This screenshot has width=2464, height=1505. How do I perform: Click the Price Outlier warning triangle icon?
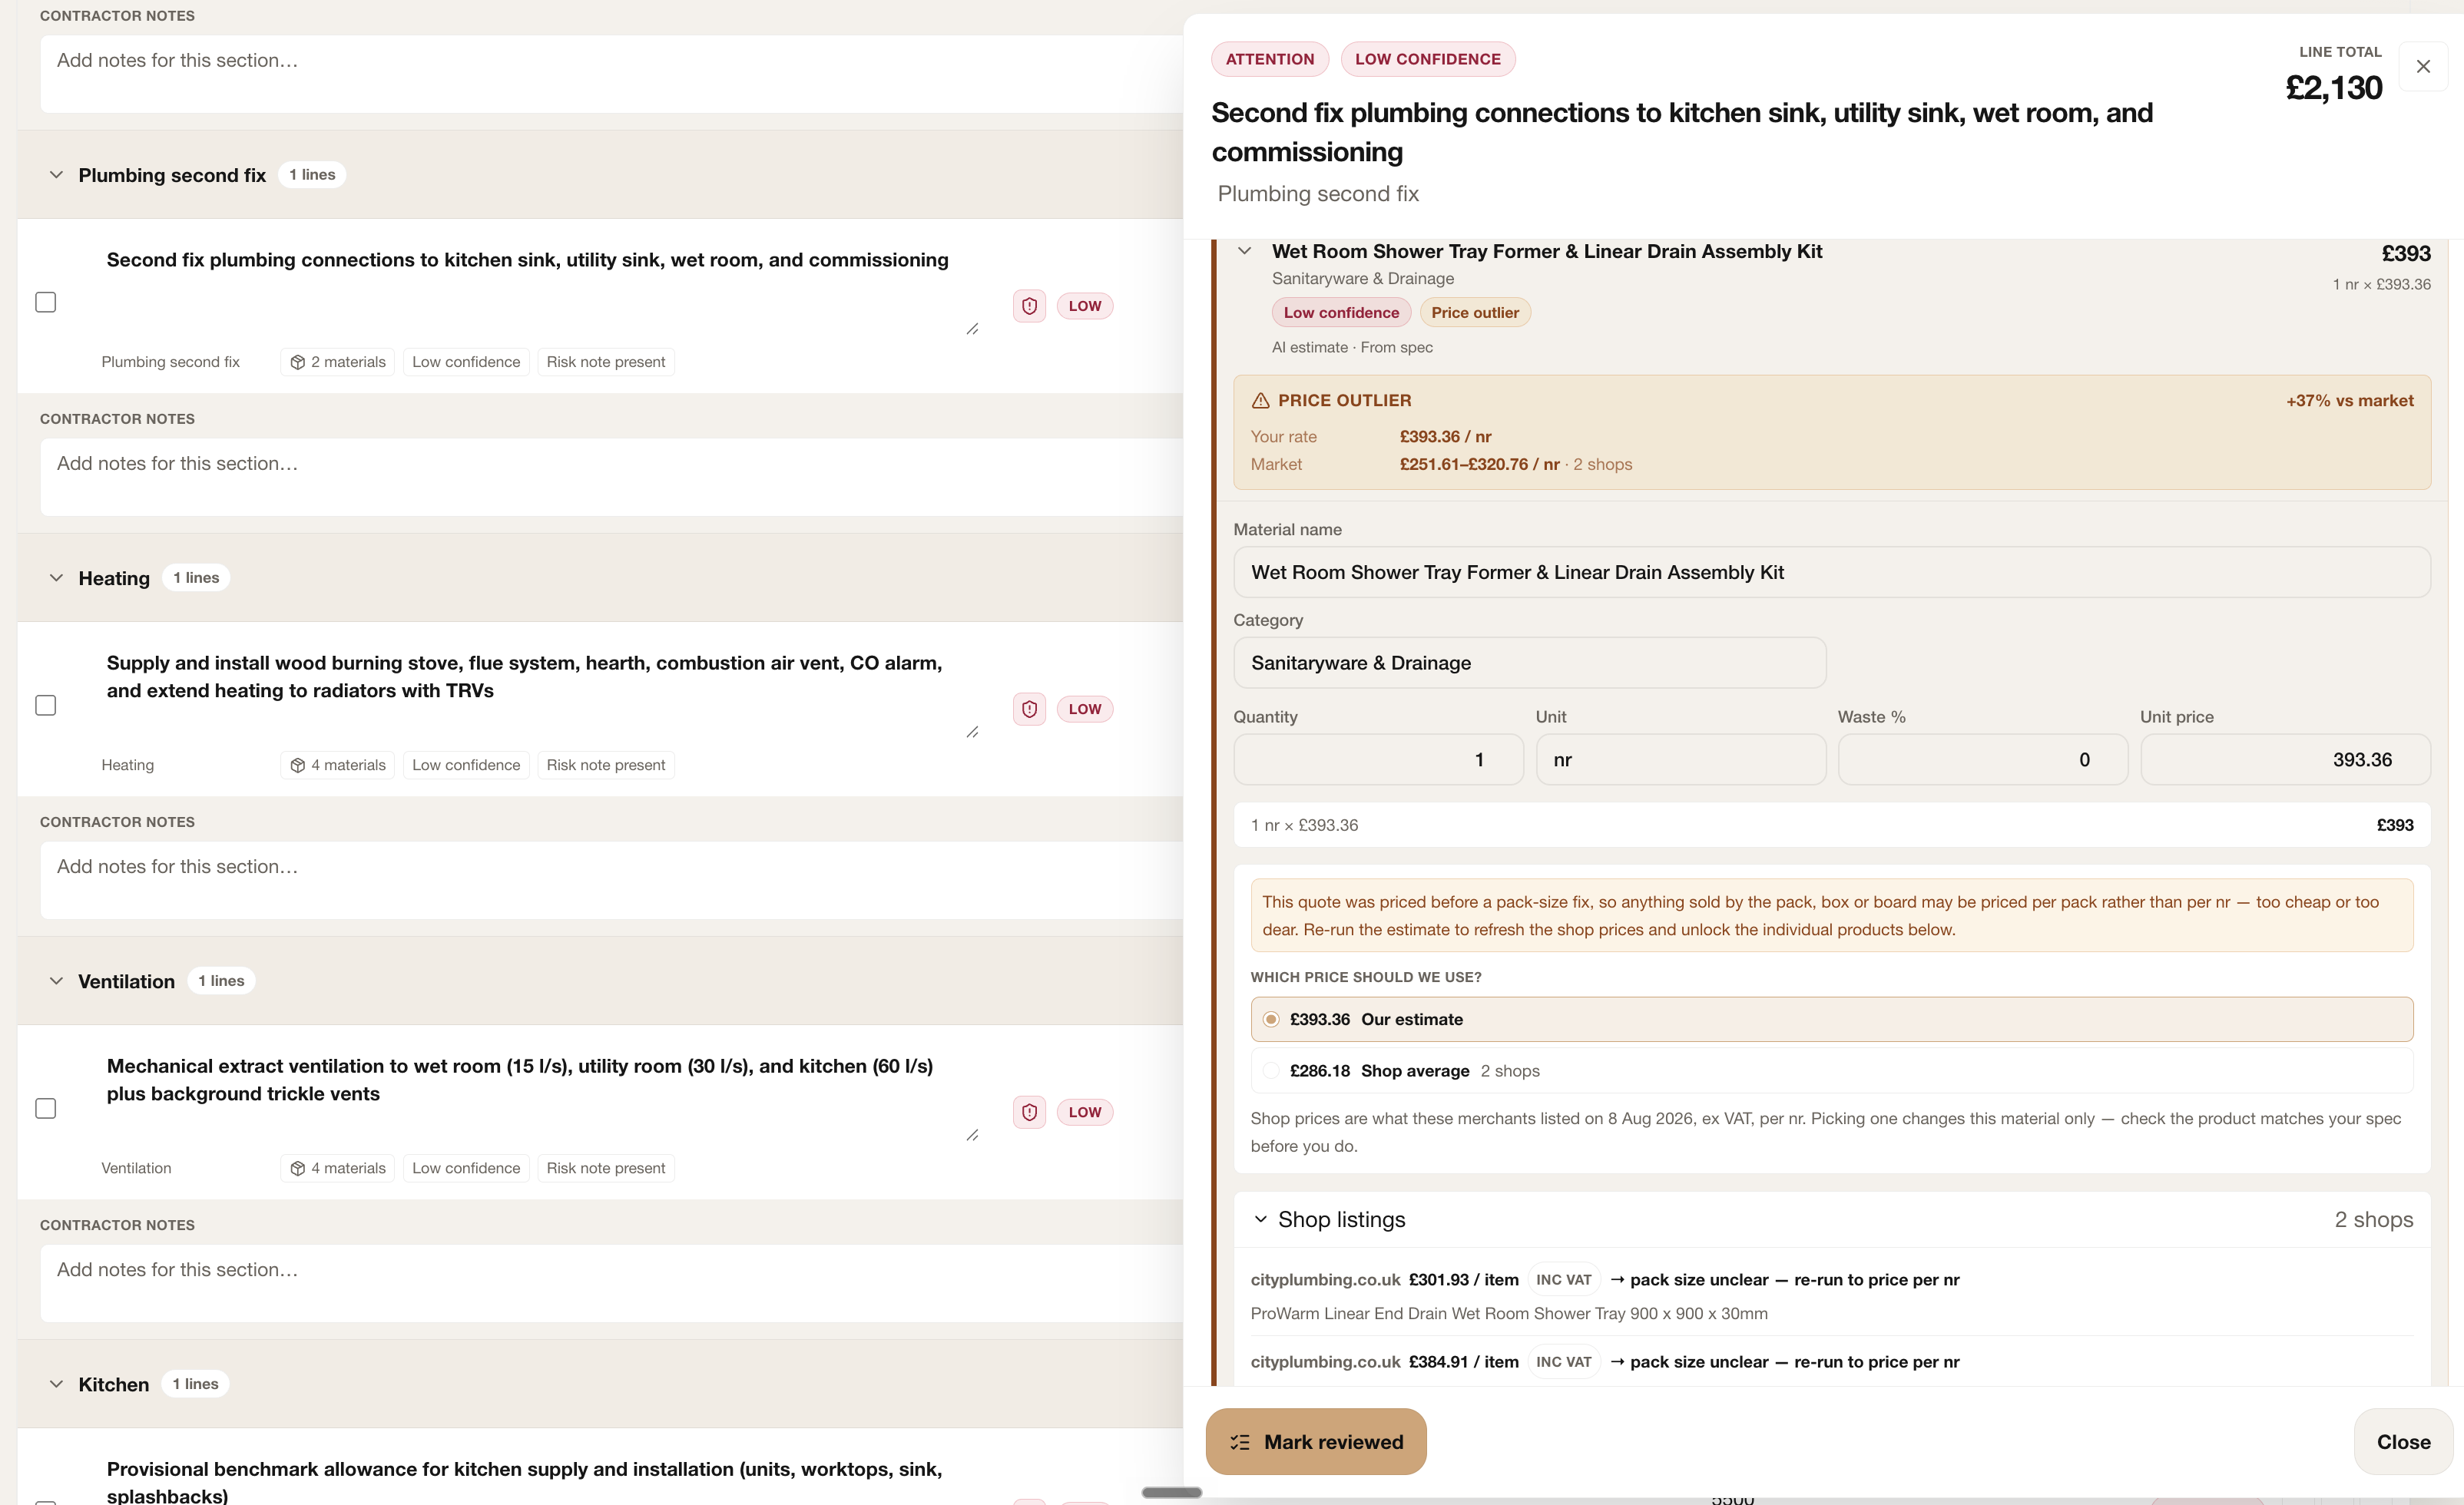1260,400
